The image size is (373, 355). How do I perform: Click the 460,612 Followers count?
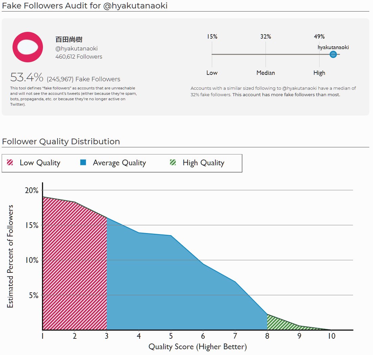(x=79, y=57)
